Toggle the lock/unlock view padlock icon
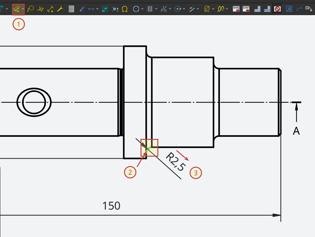This screenshot has height=237, width=315. pyautogui.click(x=105, y=9)
